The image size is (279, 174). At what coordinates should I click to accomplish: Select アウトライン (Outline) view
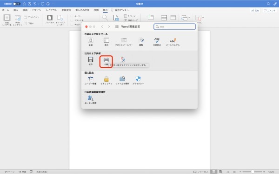pyautogui.click(x=32, y=17)
